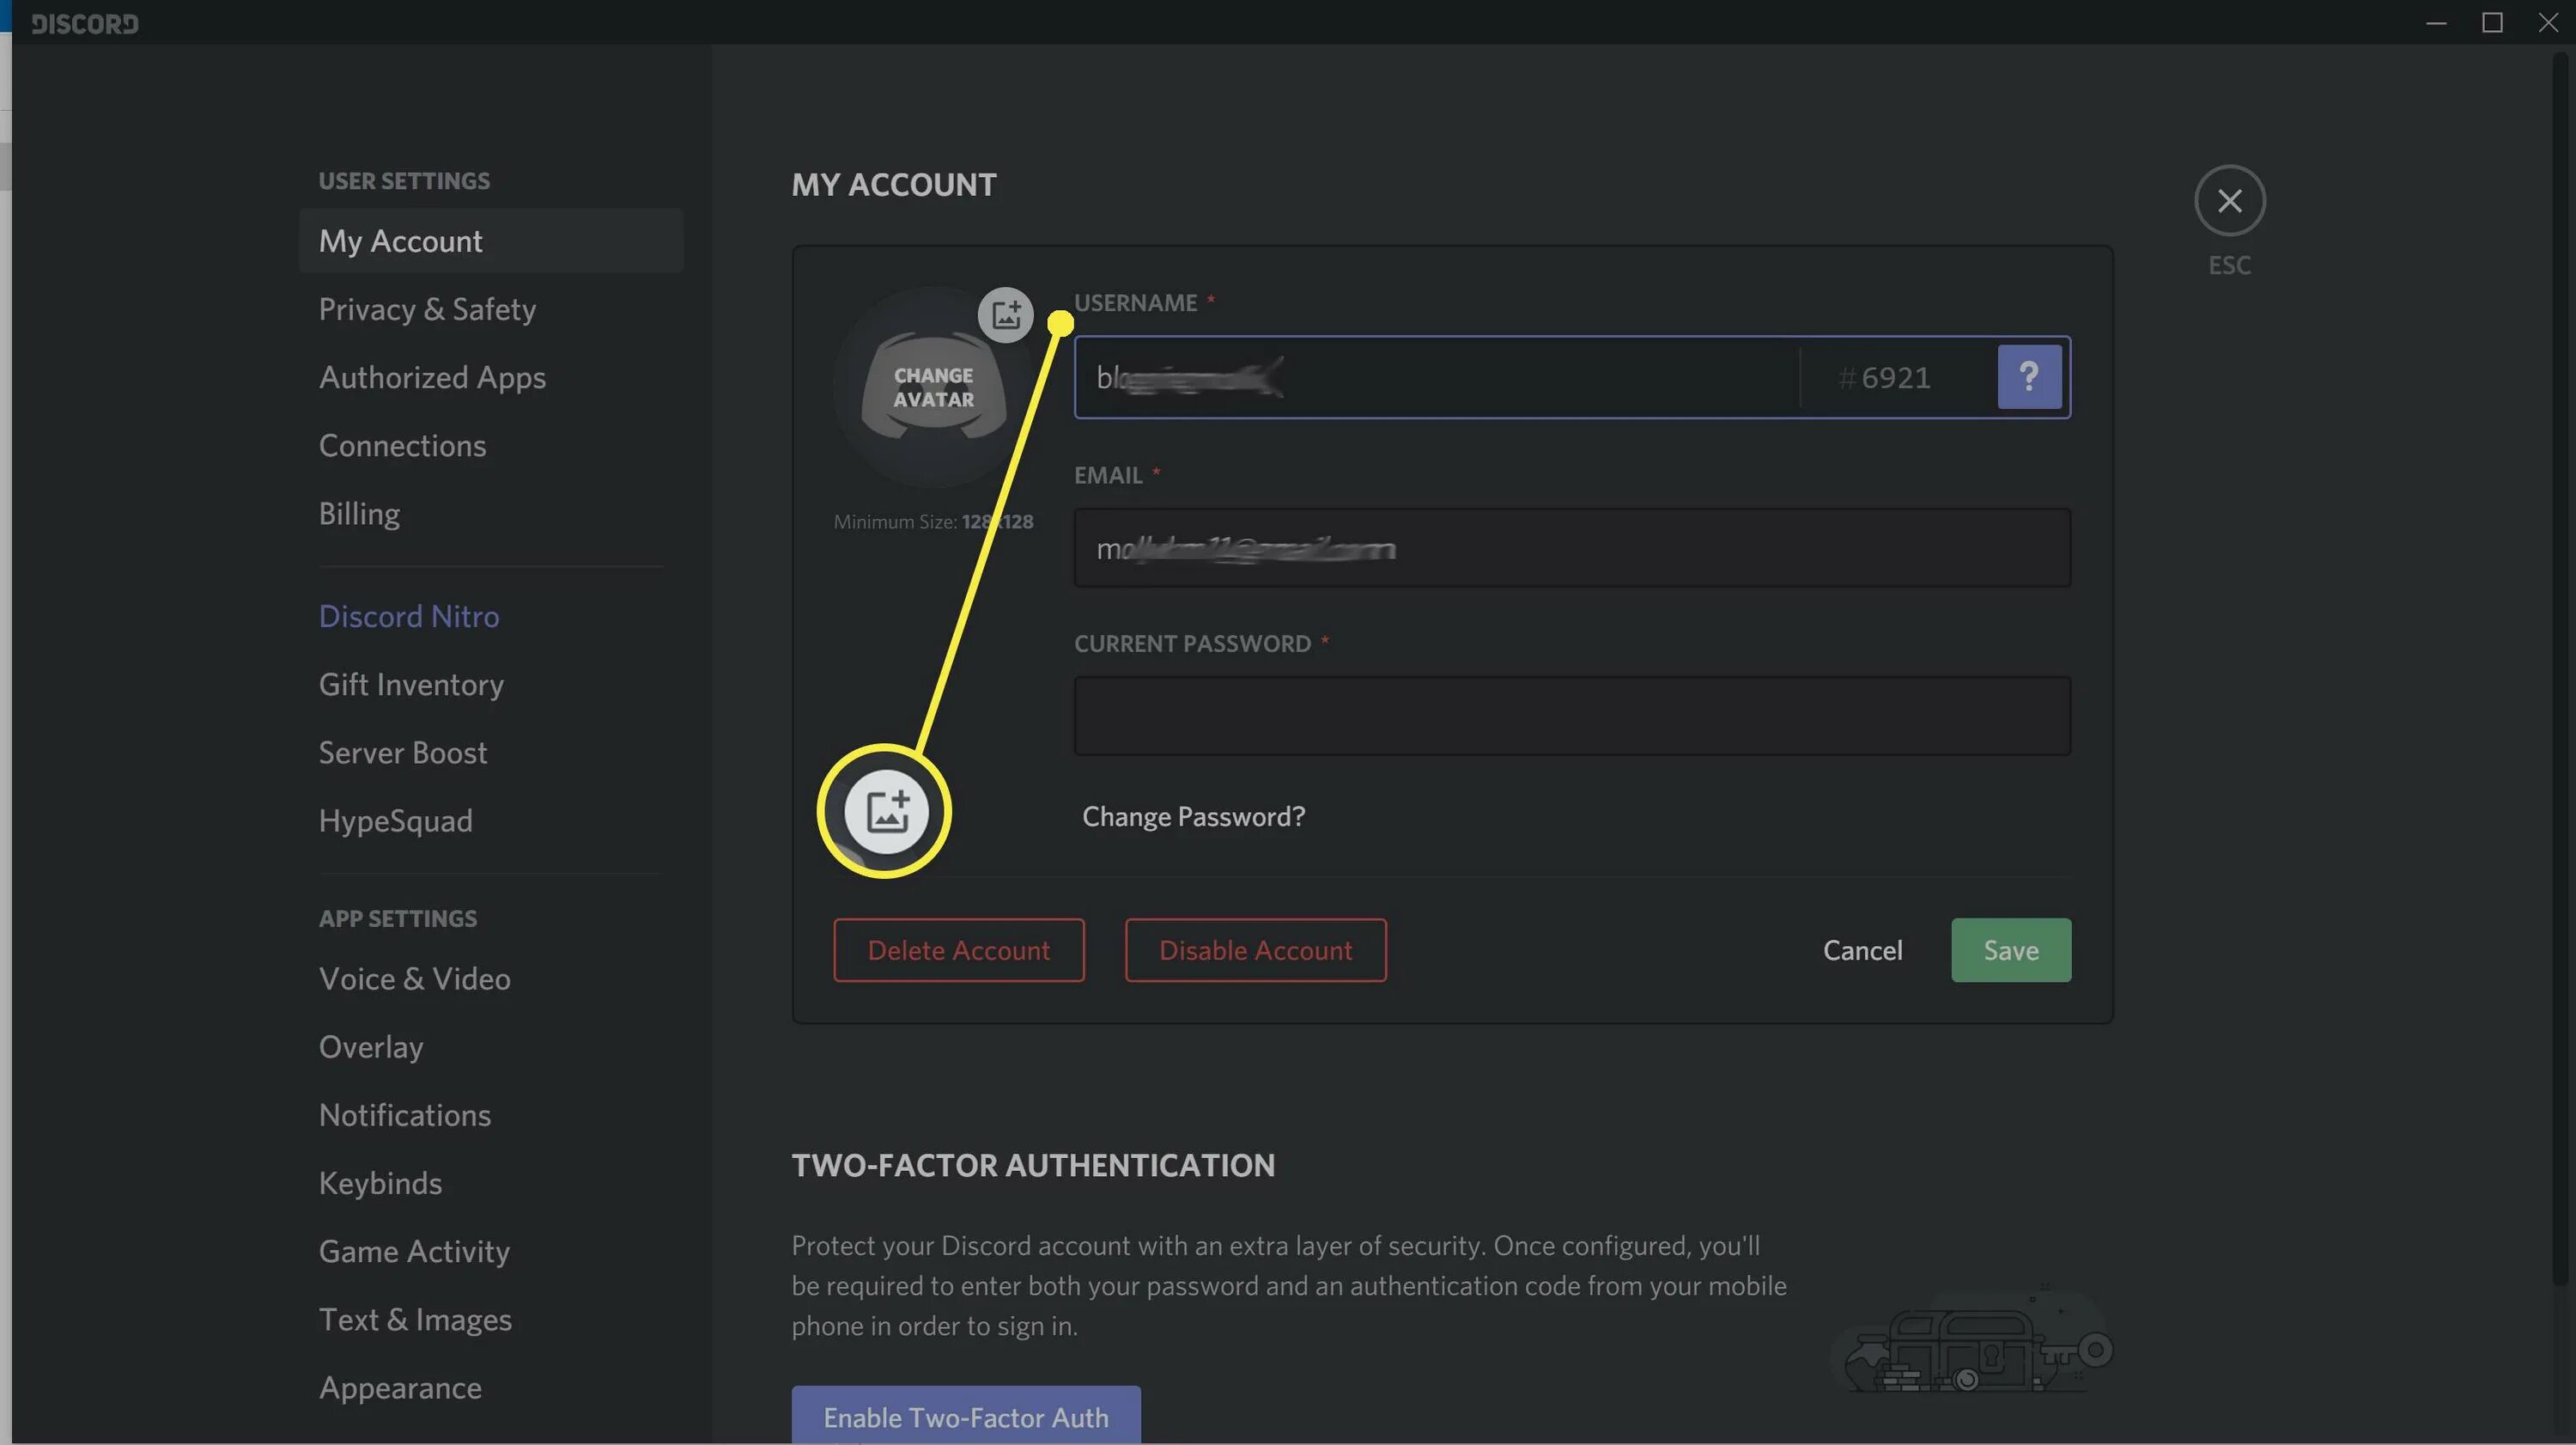Screen dimensions: 2576x1445
Task: Click the question mark icon in username field
Action: (2029, 377)
